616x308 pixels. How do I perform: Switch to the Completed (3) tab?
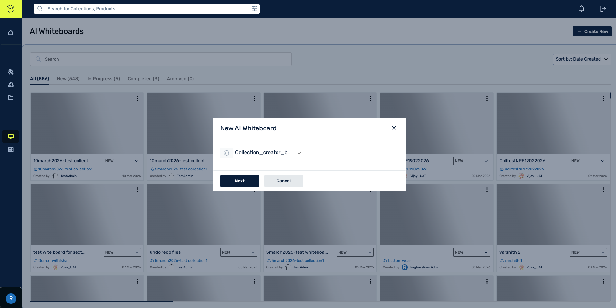(x=143, y=79)
